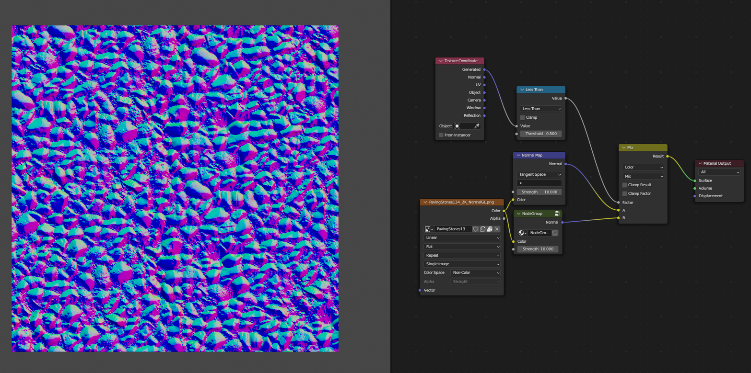Collapse the Texture Coordinate node
The height and width of the screenshot is (373, 751).
[441, 61]
